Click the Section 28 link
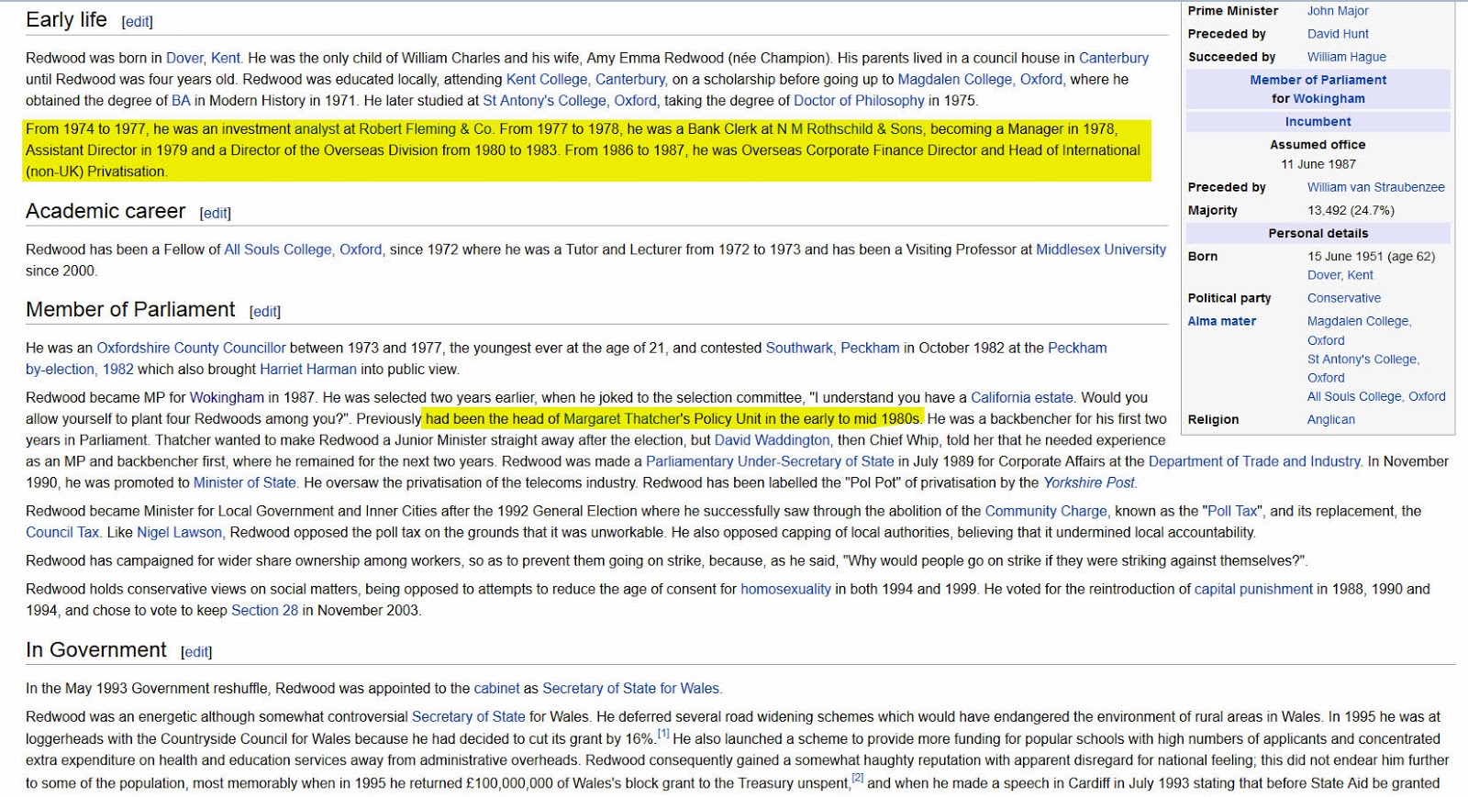1468x797 pixels. [x=264, y=610]
